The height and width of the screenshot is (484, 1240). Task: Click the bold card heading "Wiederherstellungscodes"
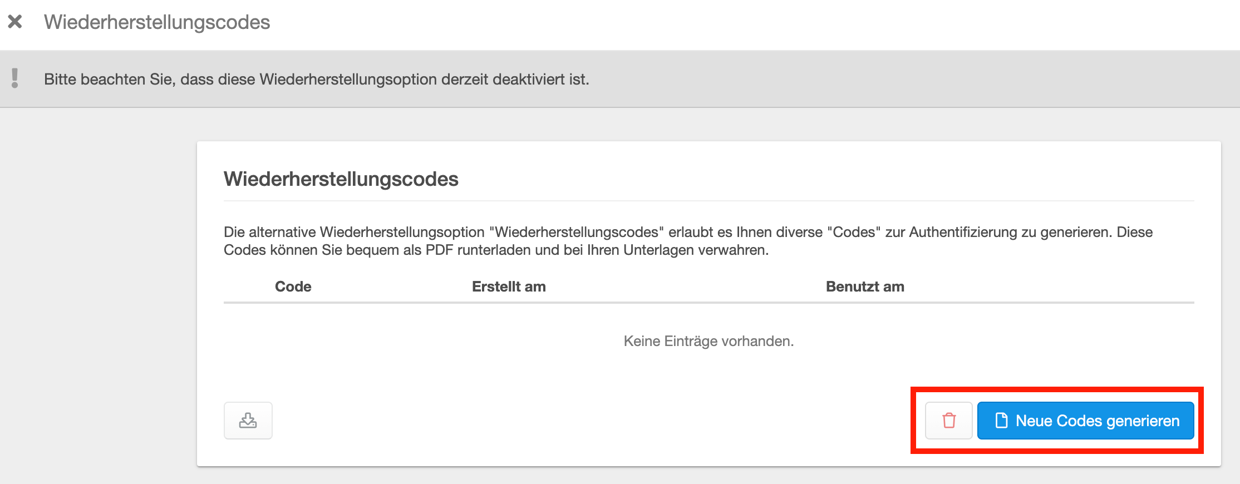pos(341,179)
